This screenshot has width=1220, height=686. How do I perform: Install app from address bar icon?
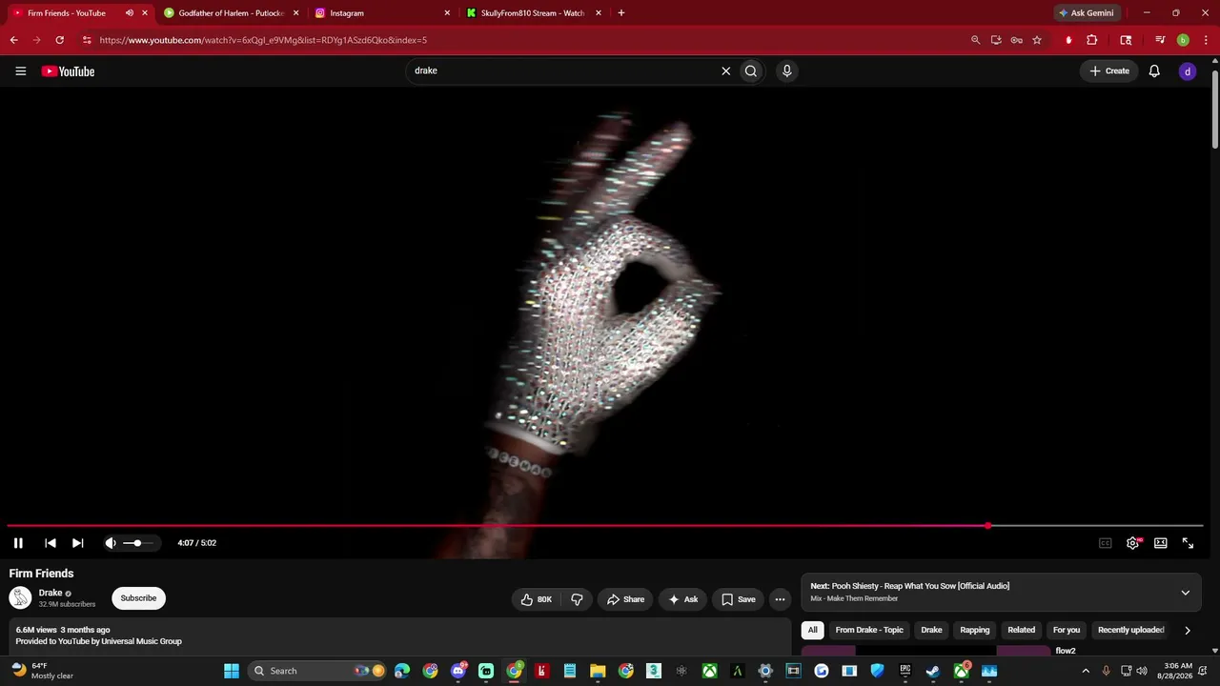(x=996, y=40)
